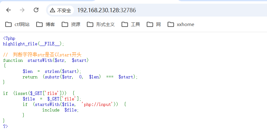
Task: Click the if (isset($_GET['file'])) line
Action: click(39, 93)
